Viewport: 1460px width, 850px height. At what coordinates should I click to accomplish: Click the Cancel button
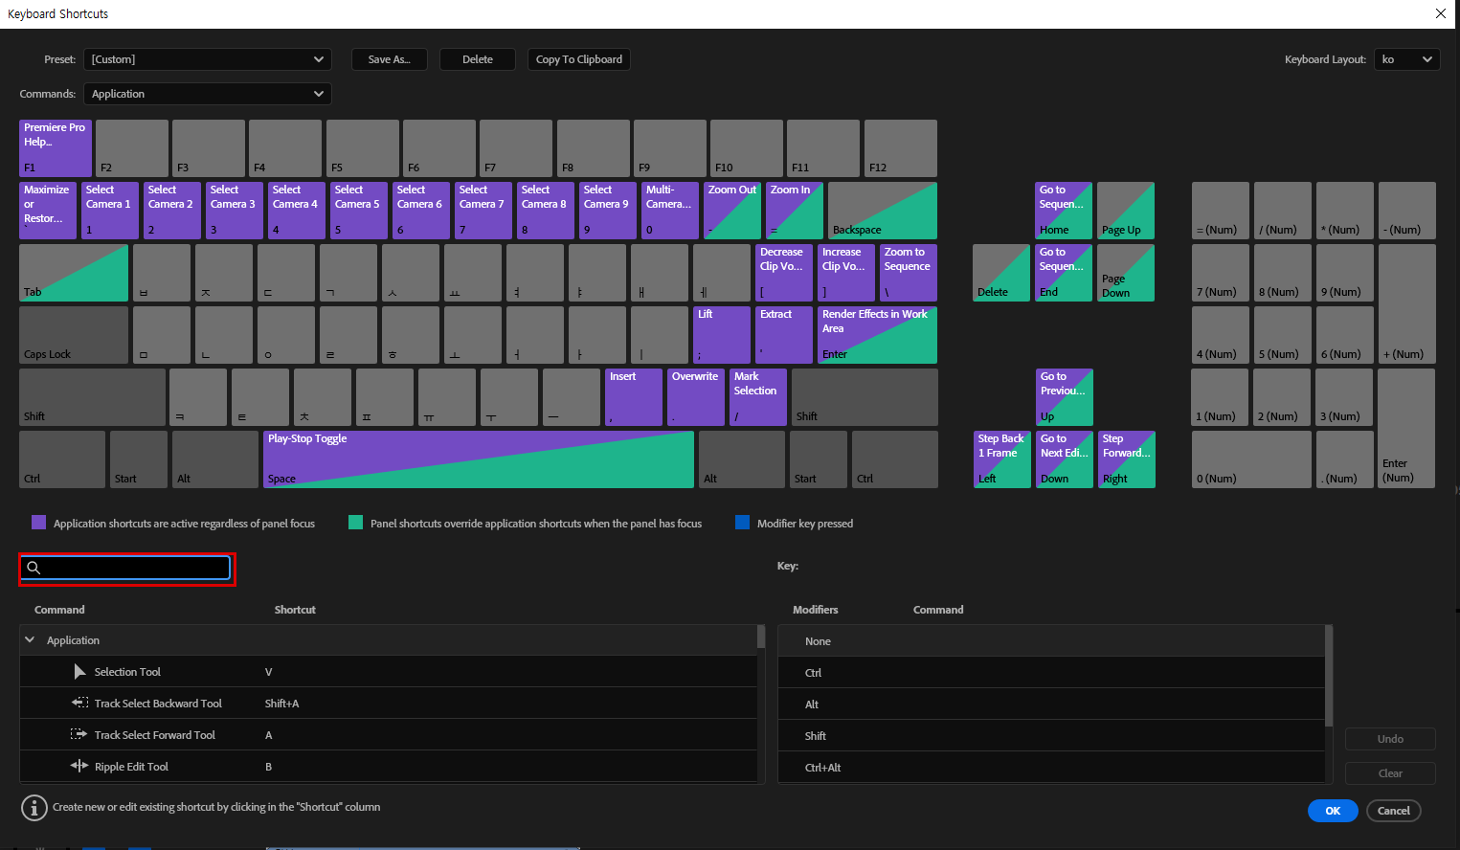tap(1394, 811)
